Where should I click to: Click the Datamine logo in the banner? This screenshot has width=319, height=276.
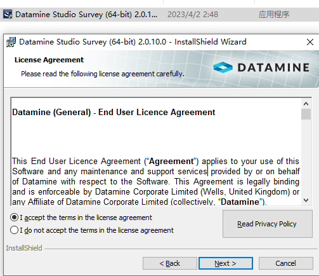pyautogui.click(x=261, y=67)
